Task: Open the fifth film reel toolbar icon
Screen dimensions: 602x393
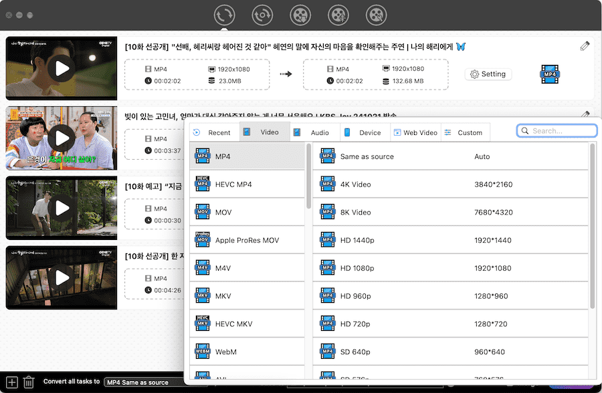Action: pos(376,15)
